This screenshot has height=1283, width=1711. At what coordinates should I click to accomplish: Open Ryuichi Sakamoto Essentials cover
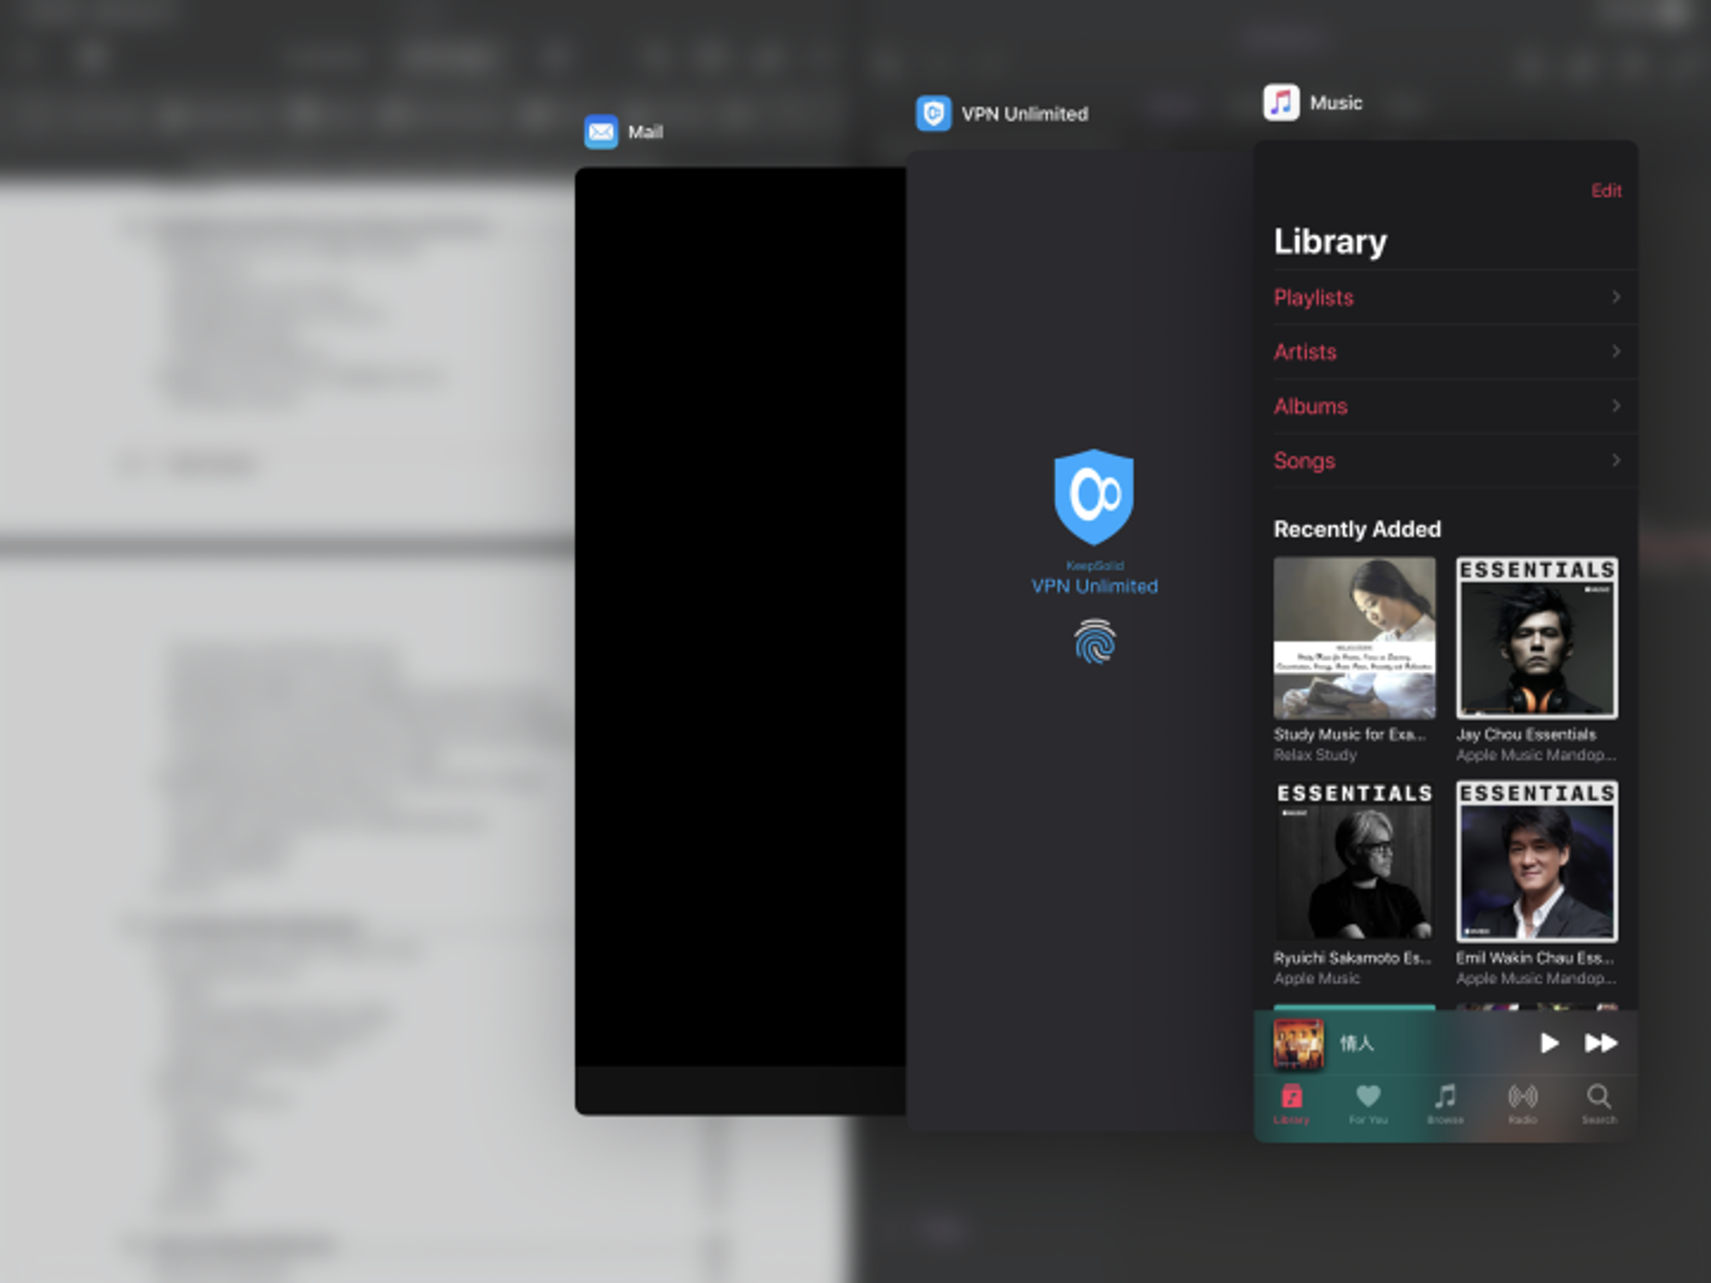[x=1354, y=861]
